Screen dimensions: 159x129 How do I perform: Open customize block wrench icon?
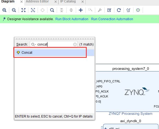coord(100,10)
